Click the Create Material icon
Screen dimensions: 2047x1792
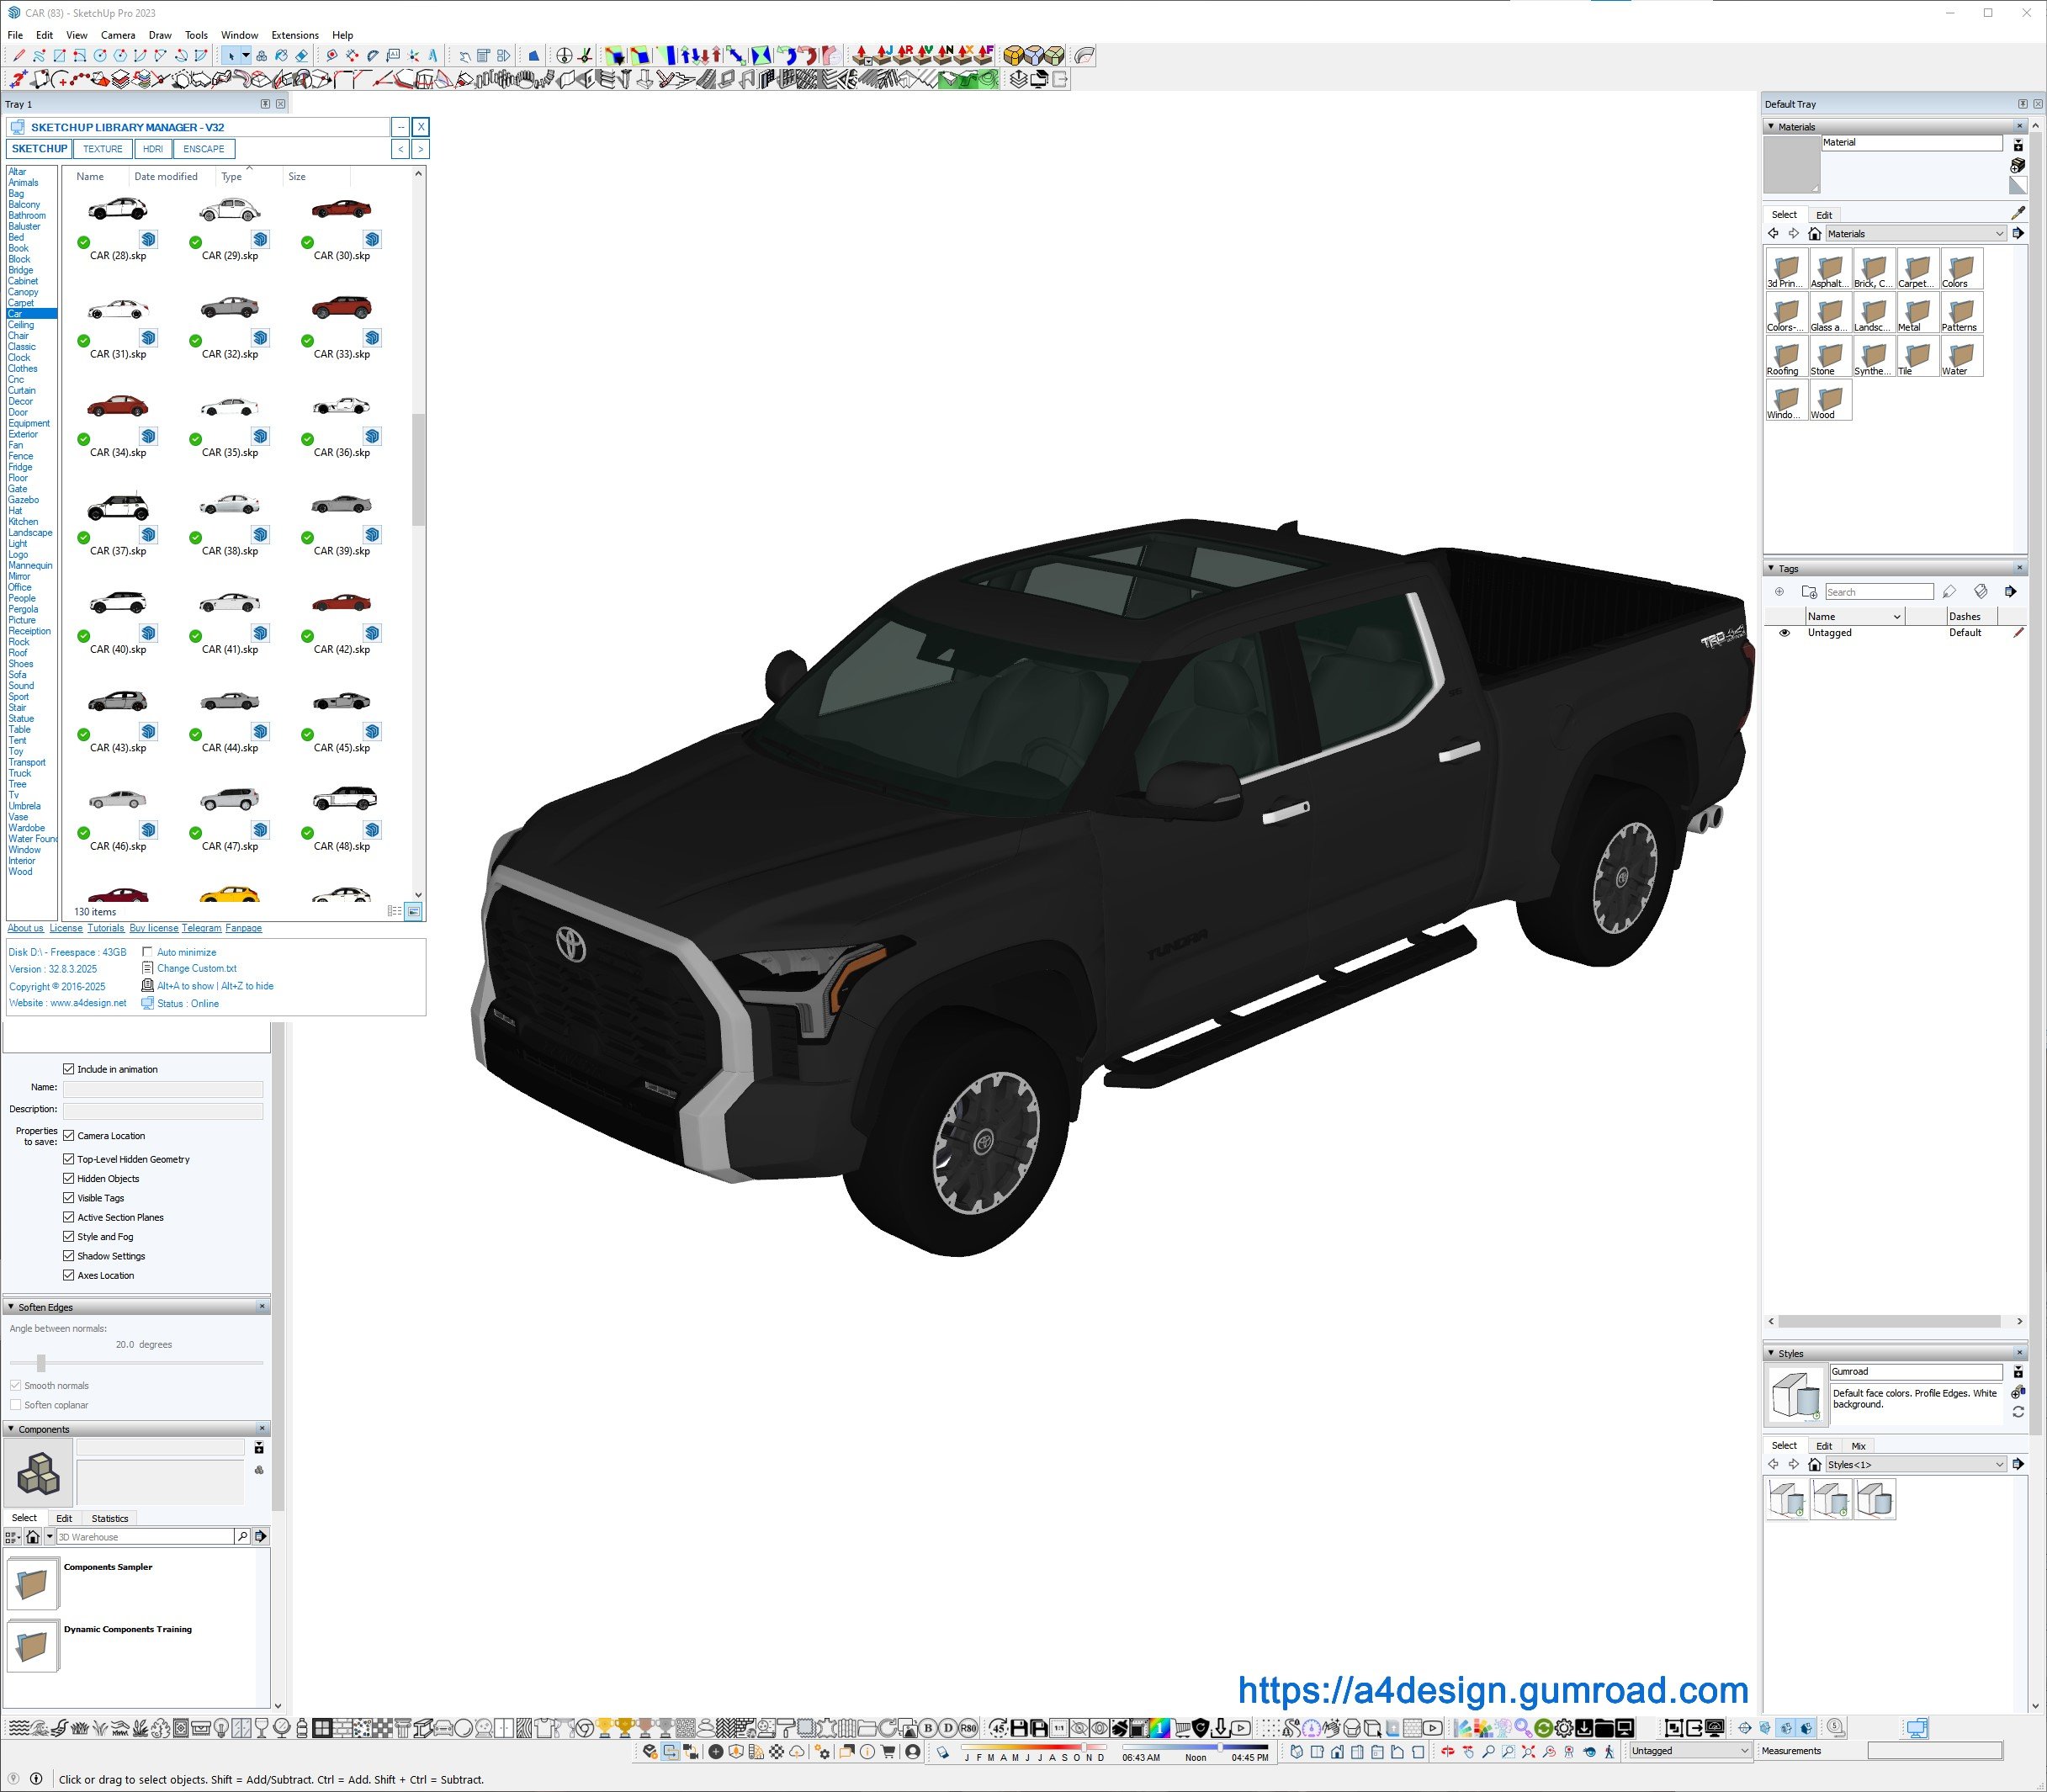[2017, 165]
